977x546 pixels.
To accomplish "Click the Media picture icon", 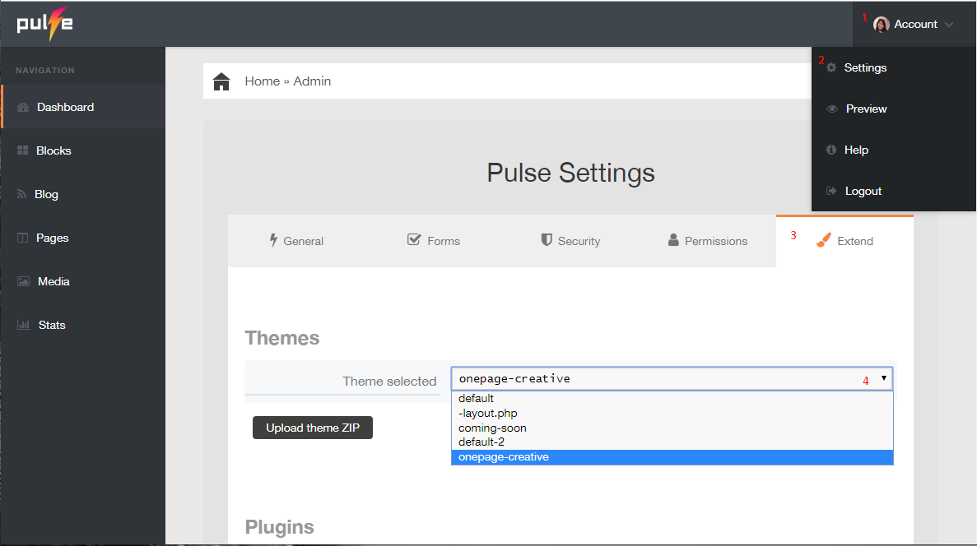I will pos(23,281).
